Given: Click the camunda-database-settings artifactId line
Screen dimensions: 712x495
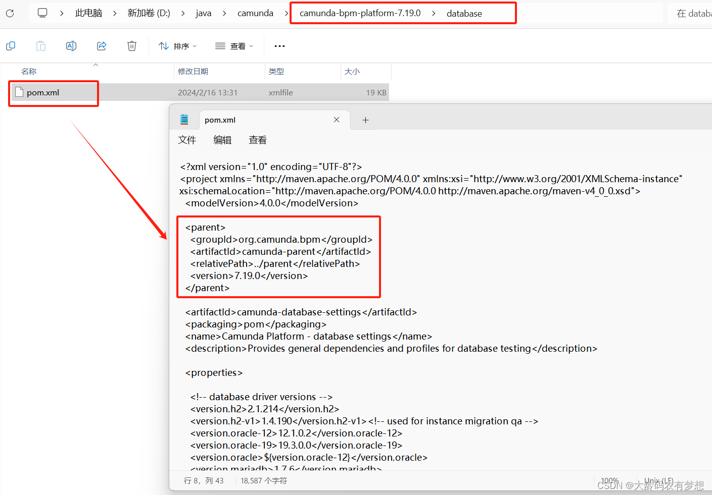Looking at the screenshot, I should pos(301,312).
